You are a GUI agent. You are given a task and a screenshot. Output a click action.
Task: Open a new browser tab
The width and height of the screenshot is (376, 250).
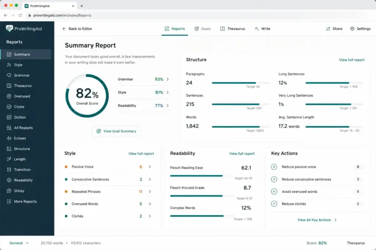point(82,6)
